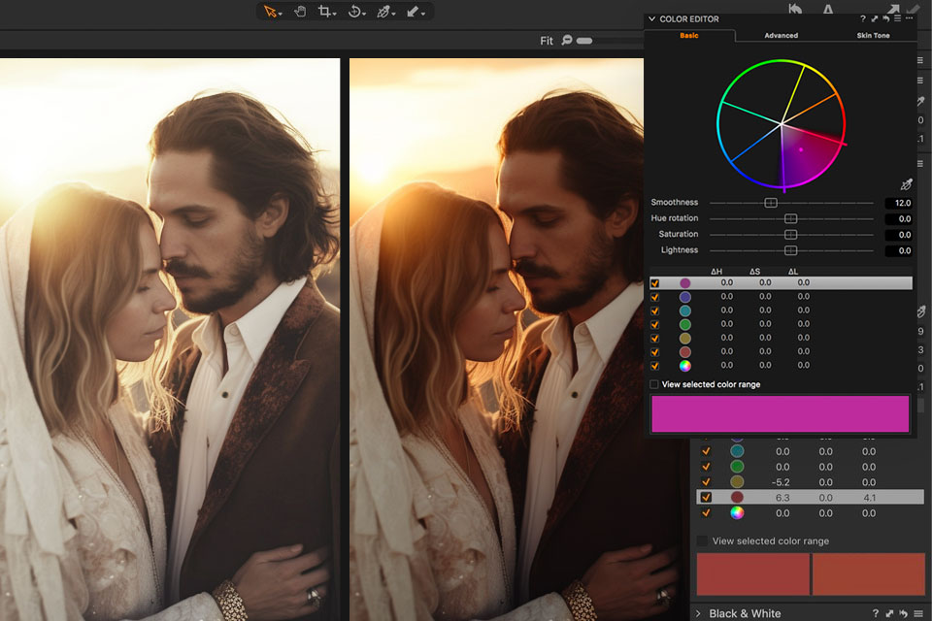Click the large magenta color preview bar
The height and width of the screenshot is (621, 932).
(x=780, y=413)
